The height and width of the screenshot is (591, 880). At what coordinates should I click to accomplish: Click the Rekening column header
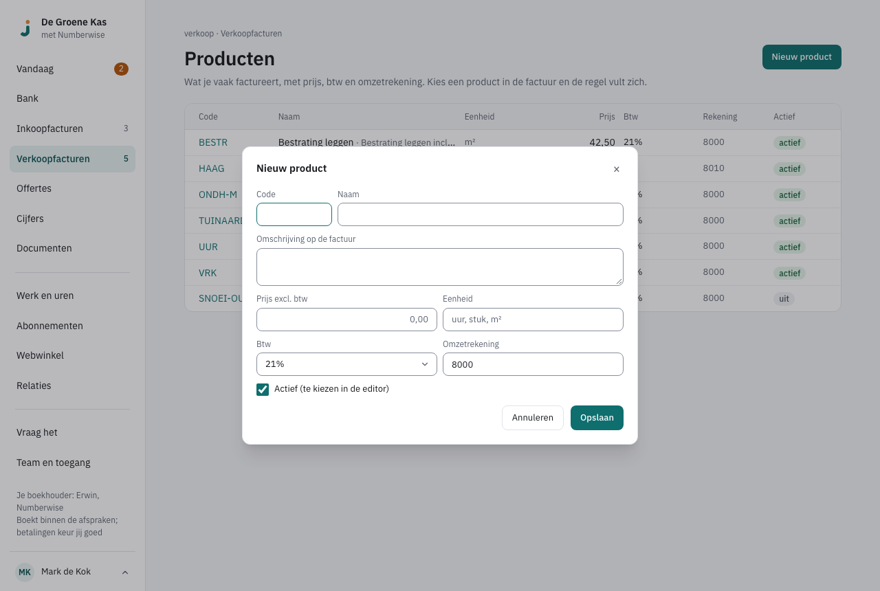[720, 117]
